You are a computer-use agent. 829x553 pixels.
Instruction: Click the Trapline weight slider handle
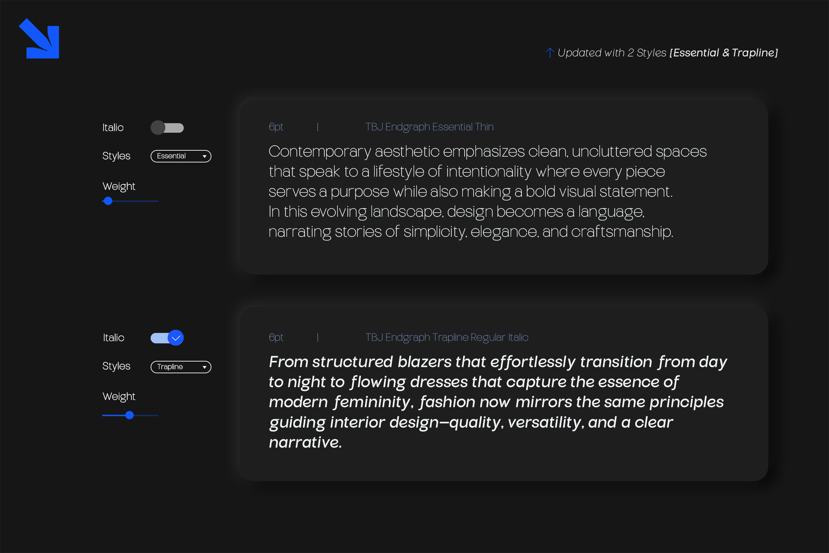click(x=130, y=415)
